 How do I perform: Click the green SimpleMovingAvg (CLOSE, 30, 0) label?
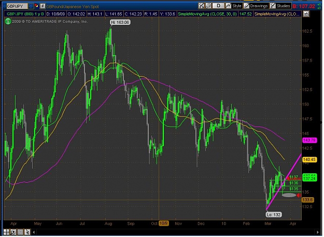click(x=207, y=14)
